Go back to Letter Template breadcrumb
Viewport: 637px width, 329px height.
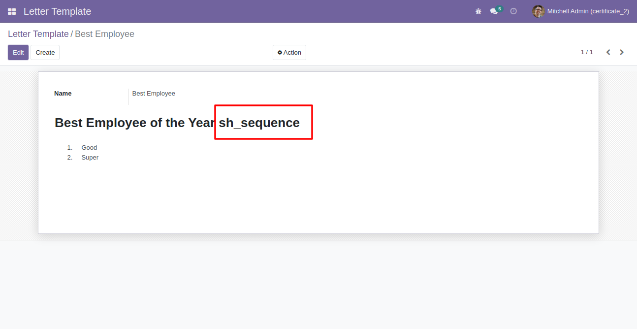[38, 34]
